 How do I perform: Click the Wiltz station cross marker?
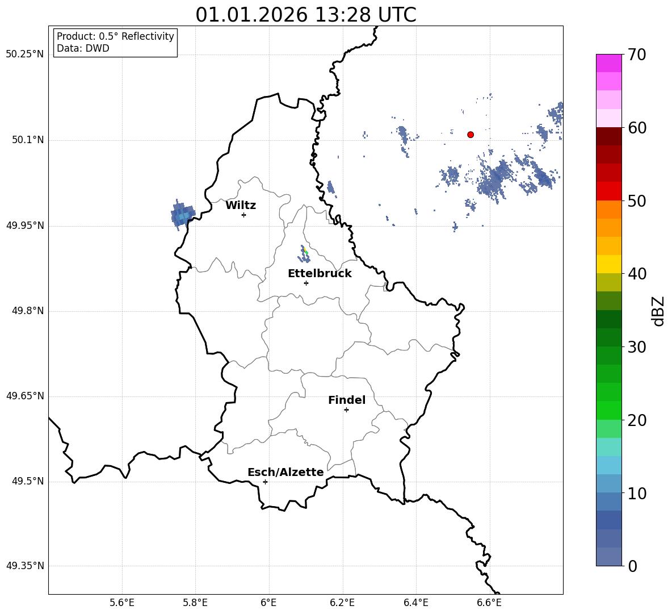pyautogui.click(x=243, y=215)
